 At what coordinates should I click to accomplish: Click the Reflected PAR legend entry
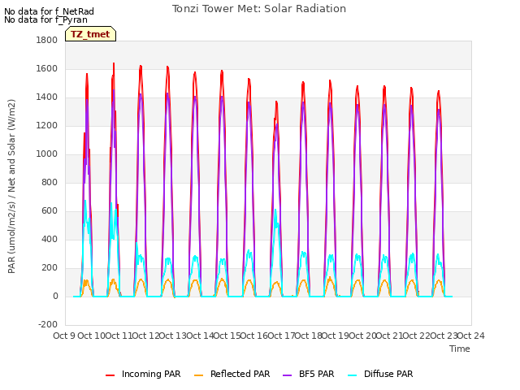(232, 374)
